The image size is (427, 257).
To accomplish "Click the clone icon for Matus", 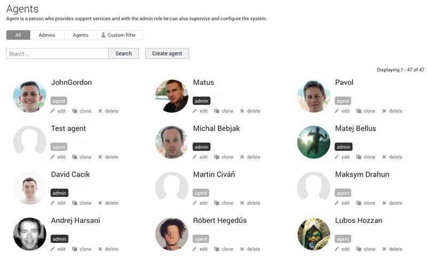I will click(217, 111).
